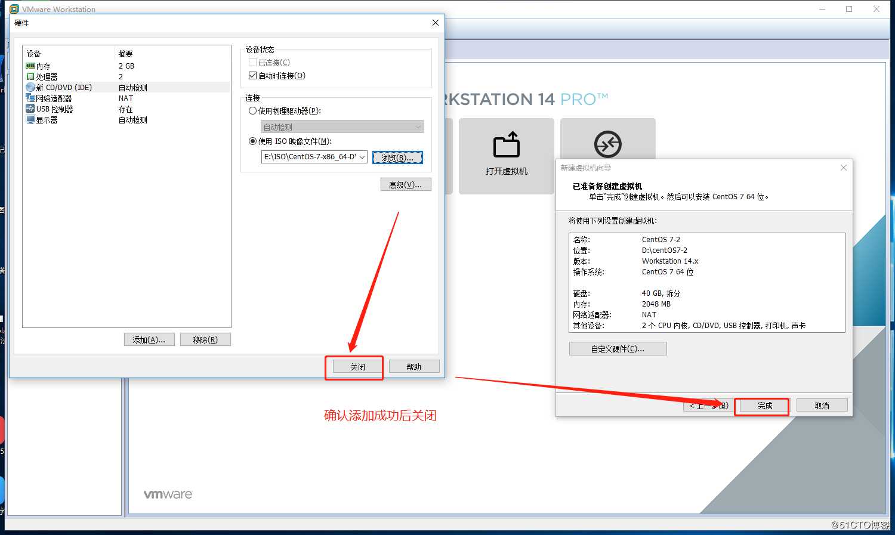Click the 添加(A)... add hardware button
Viewport: 895px width, 535px height.
pos(149,339)
